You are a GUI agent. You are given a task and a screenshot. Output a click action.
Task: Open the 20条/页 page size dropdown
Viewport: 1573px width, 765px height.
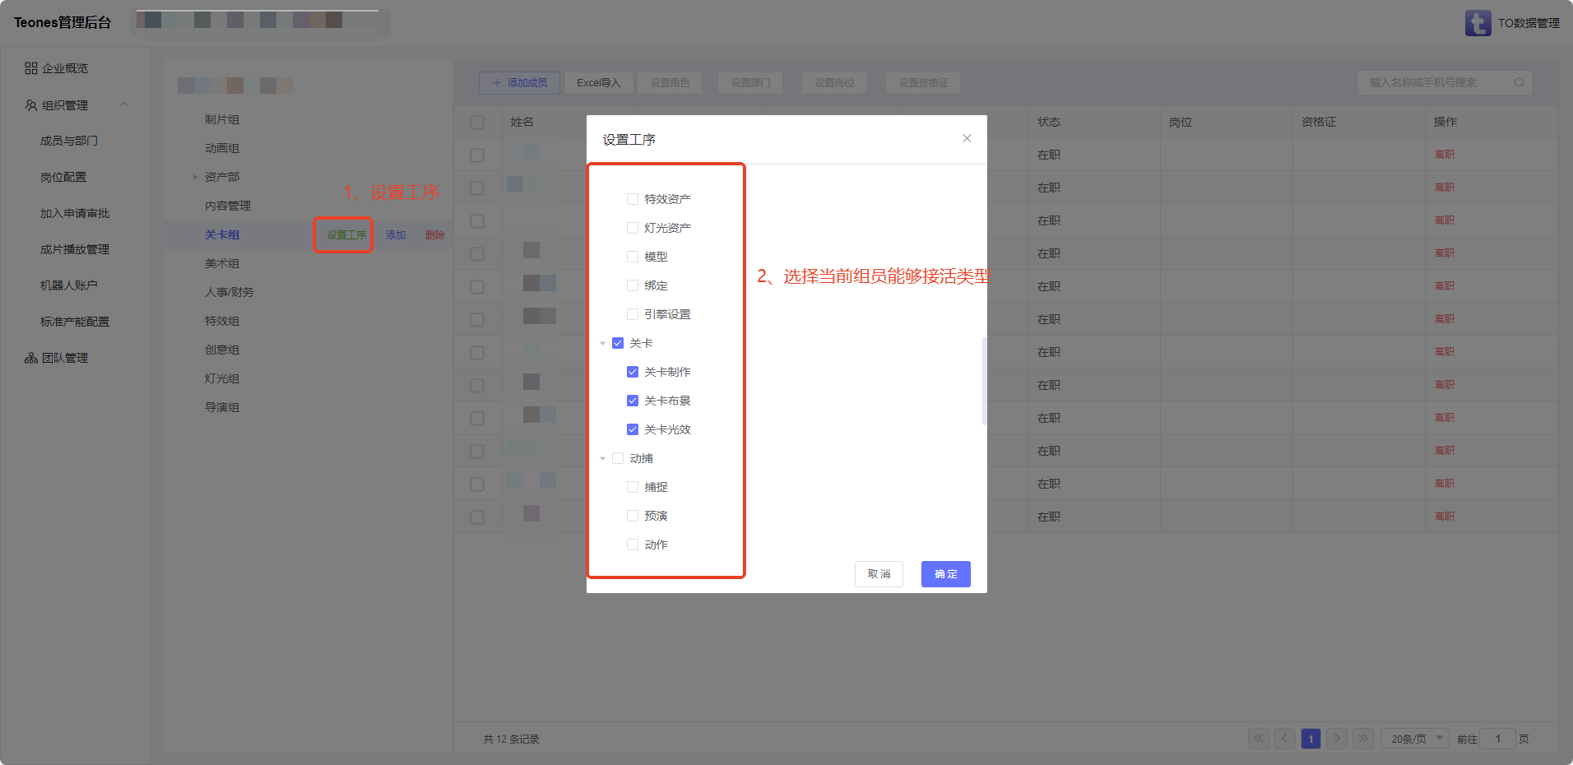click(x=1415, y=739)
